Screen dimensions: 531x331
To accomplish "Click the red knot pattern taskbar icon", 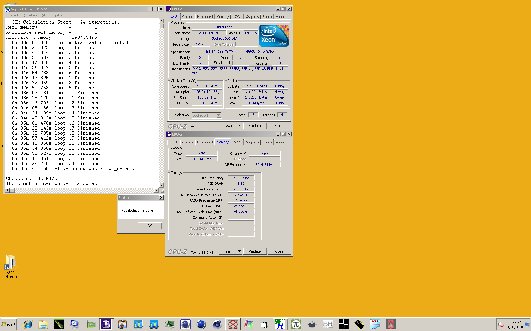I will click(x=233, y=324).
